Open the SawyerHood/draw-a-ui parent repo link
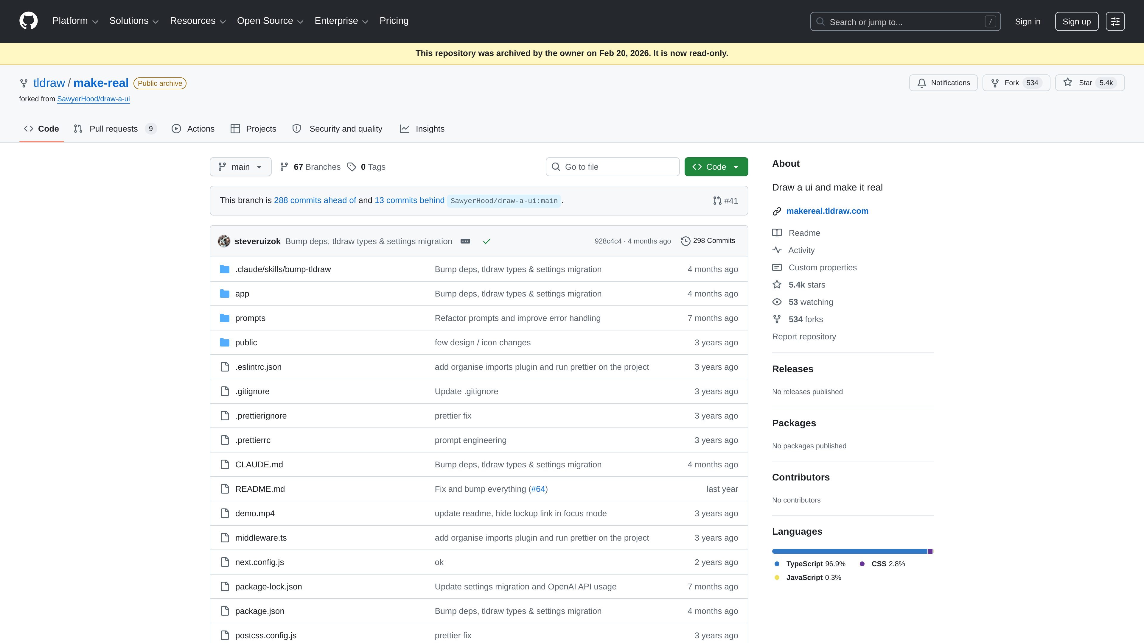1144x643 pixels. click(93, 99)
